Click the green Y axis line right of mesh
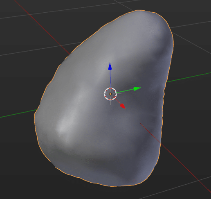This screenshot has width=211, height=199. coord(189,77)
